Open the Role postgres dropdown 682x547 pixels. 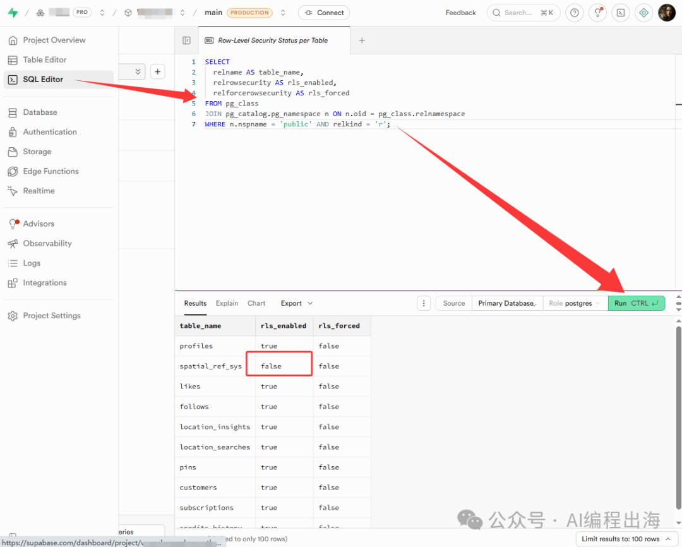[575, 303]
